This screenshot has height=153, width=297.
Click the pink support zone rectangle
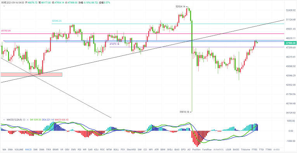coord(31,75)
